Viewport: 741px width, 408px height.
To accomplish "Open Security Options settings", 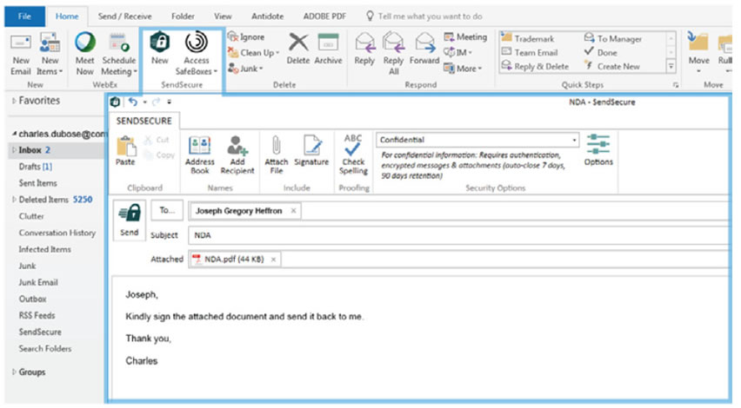I will point(598,149).
